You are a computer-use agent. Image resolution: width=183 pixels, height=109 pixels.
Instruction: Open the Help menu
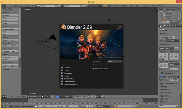tap(33, 6)
